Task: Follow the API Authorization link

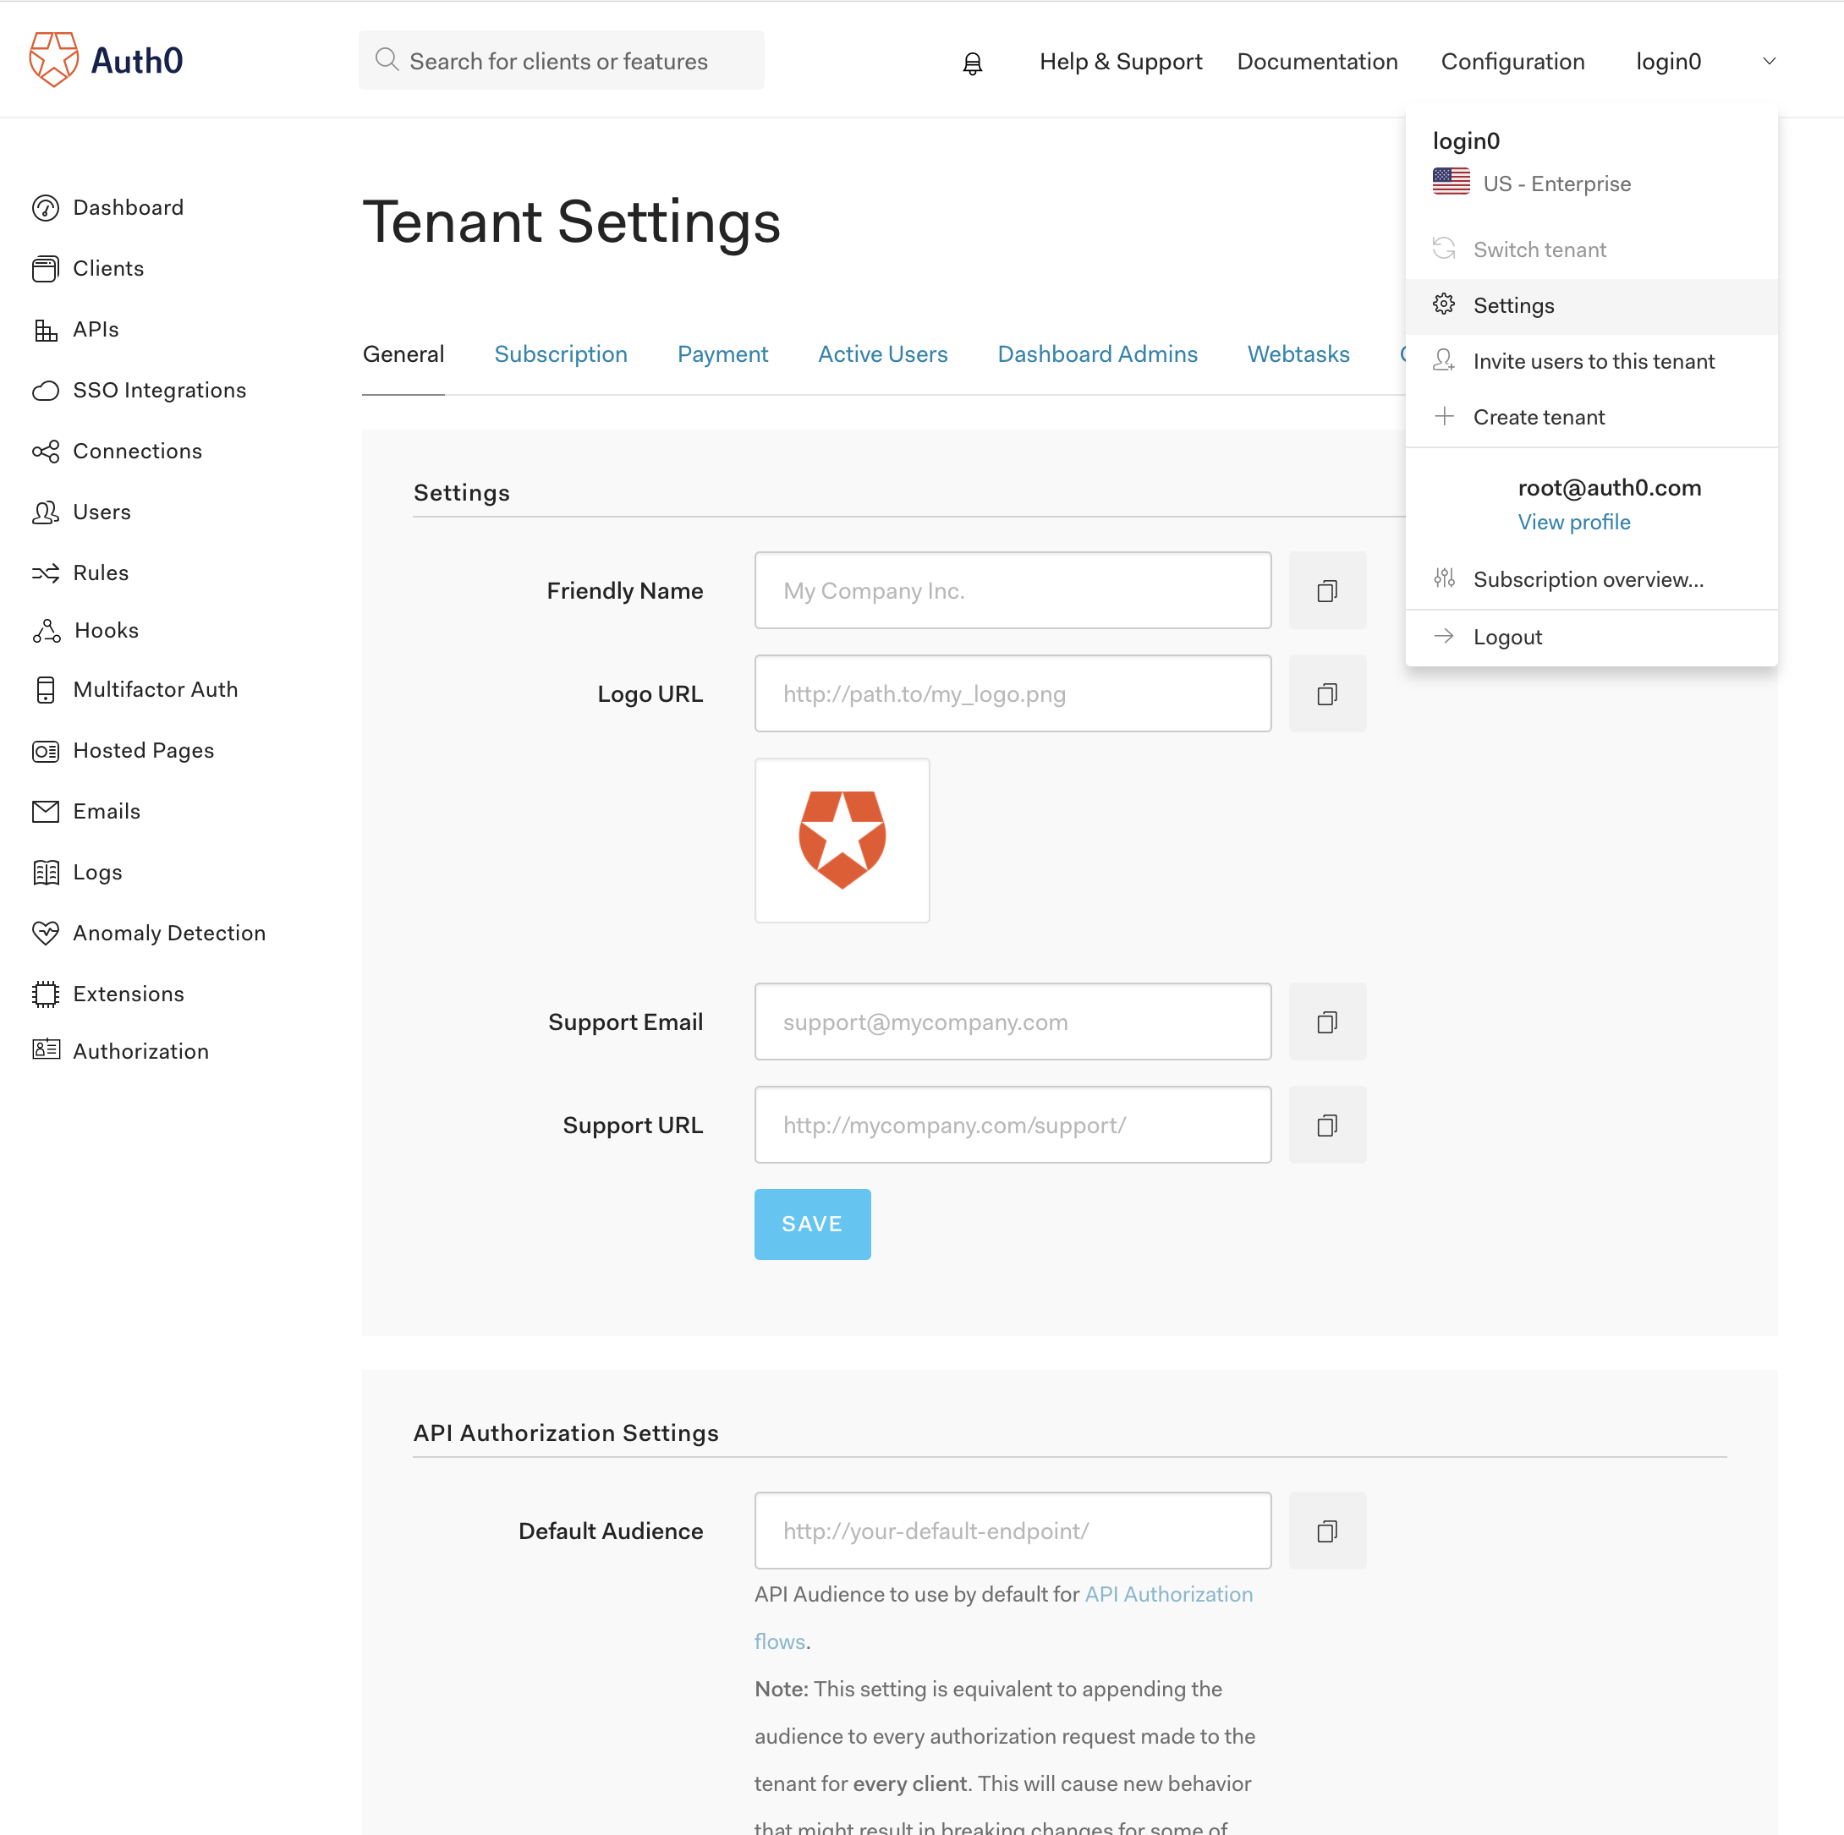Action: tap(1168, 1594)
